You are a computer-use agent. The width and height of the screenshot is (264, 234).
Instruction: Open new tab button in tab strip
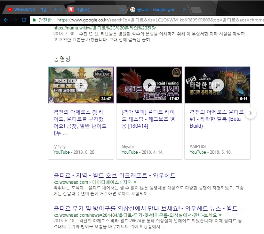pyautogui.click(x=196, y=10)
